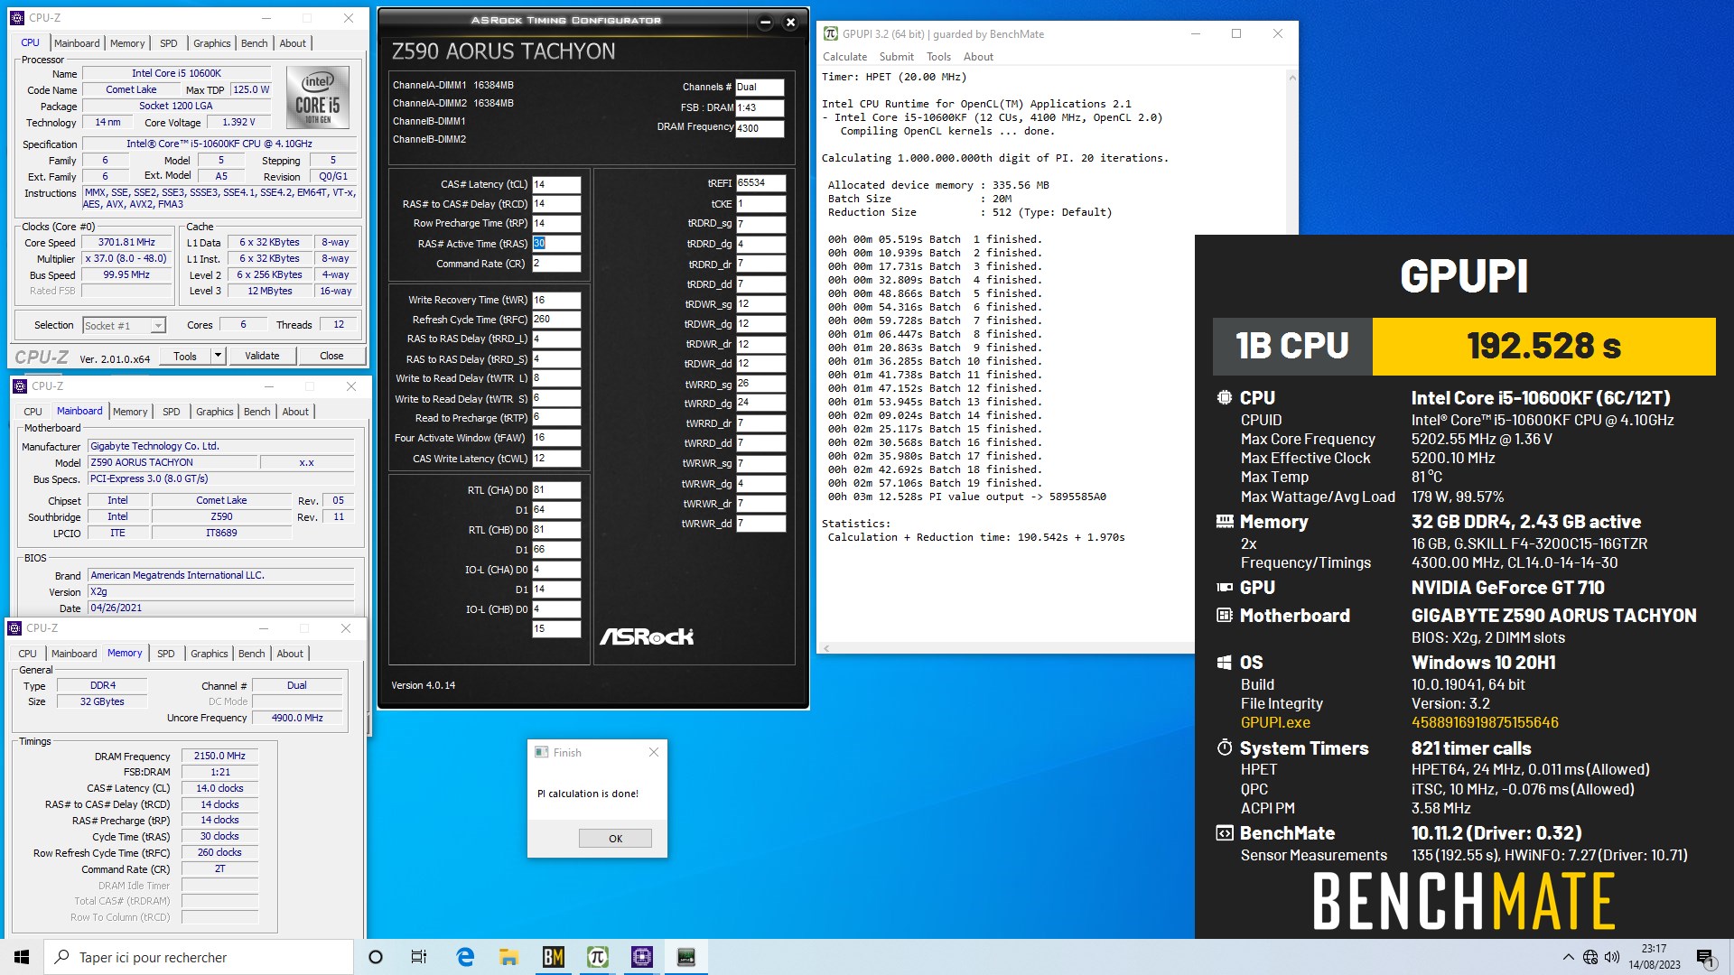1734x975 pixels.
Task: Open CPU-Z taskbar icon
Action: pos(641,957)
